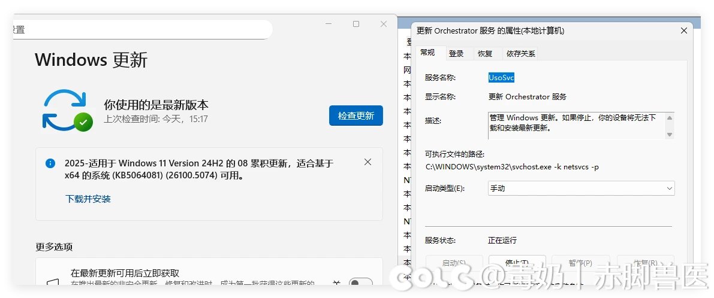Click the highlighted UsoSvc service name
Screen dimensions: 714x298
coord(501,78)
